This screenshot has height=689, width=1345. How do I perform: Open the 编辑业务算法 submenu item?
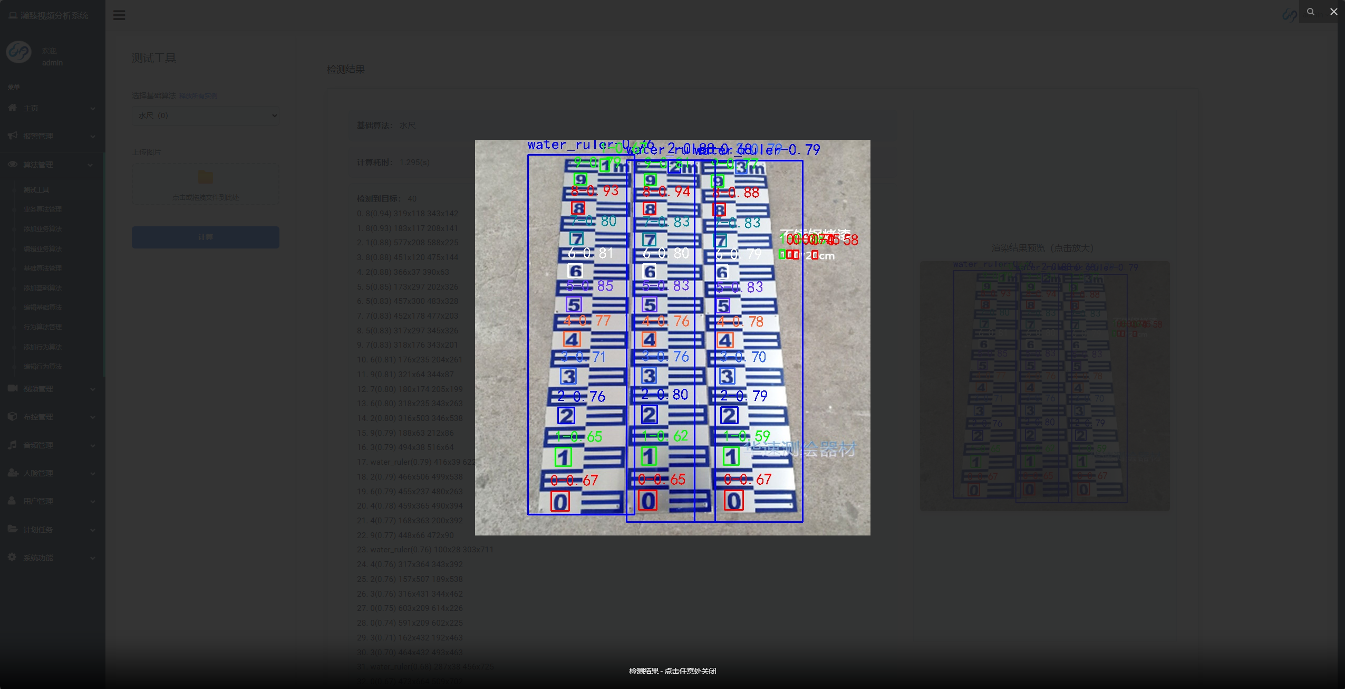point(43,248)
